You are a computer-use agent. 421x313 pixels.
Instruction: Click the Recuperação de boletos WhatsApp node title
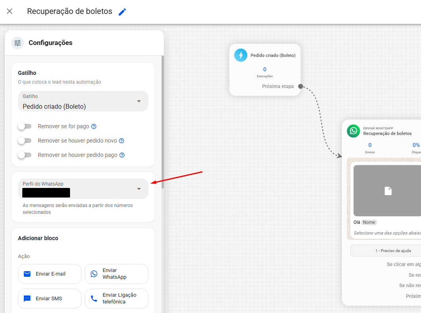(388, 133)
